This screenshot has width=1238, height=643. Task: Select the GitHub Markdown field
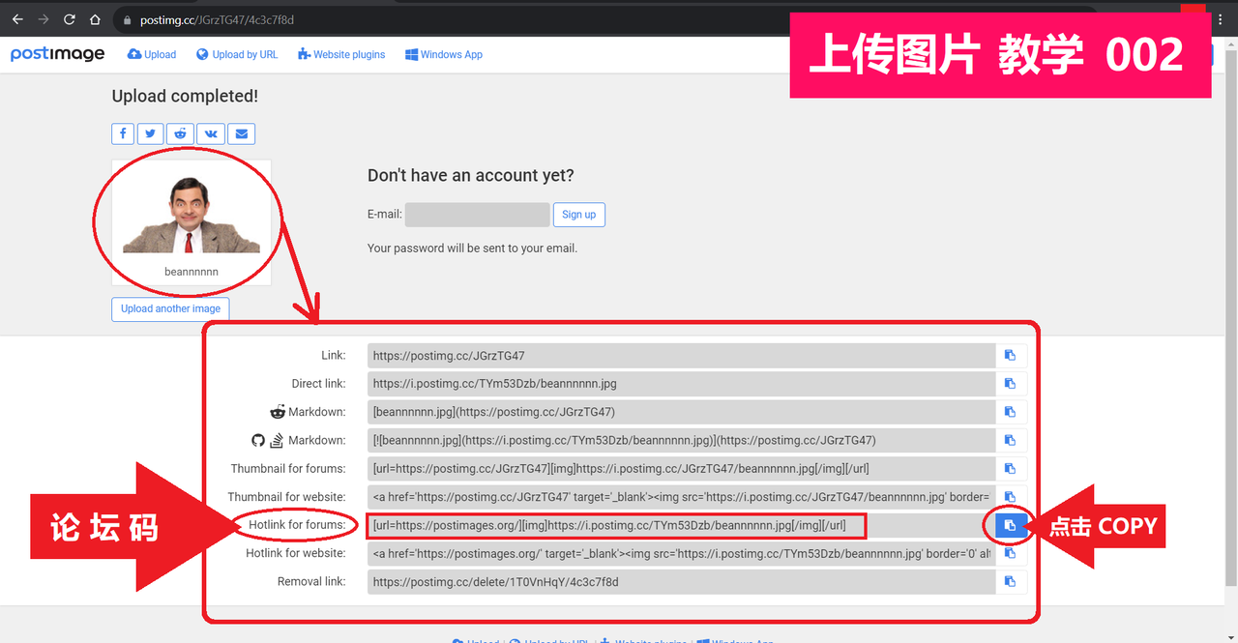tap(681, 440)
